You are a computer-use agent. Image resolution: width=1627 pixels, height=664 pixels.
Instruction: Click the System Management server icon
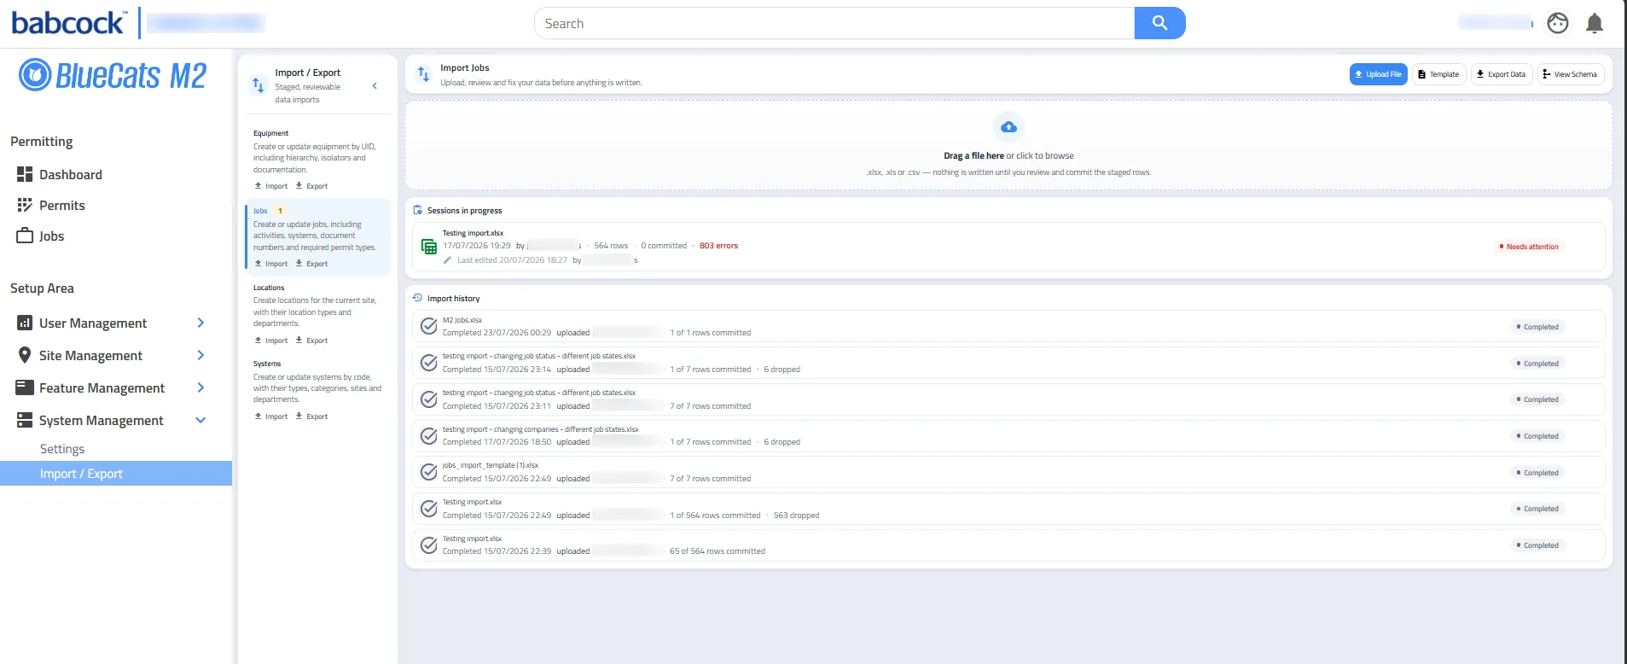pyautogui.click(x=25, y=420)
